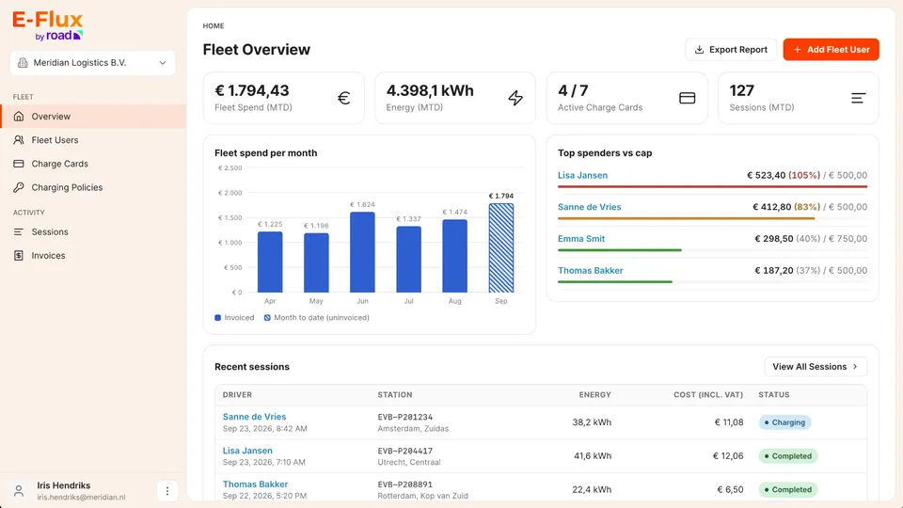Click the COST (INCL. VAT) column header
903x508 pixels.
point(708,394)
